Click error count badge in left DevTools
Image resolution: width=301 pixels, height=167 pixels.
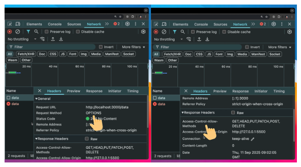116,24
